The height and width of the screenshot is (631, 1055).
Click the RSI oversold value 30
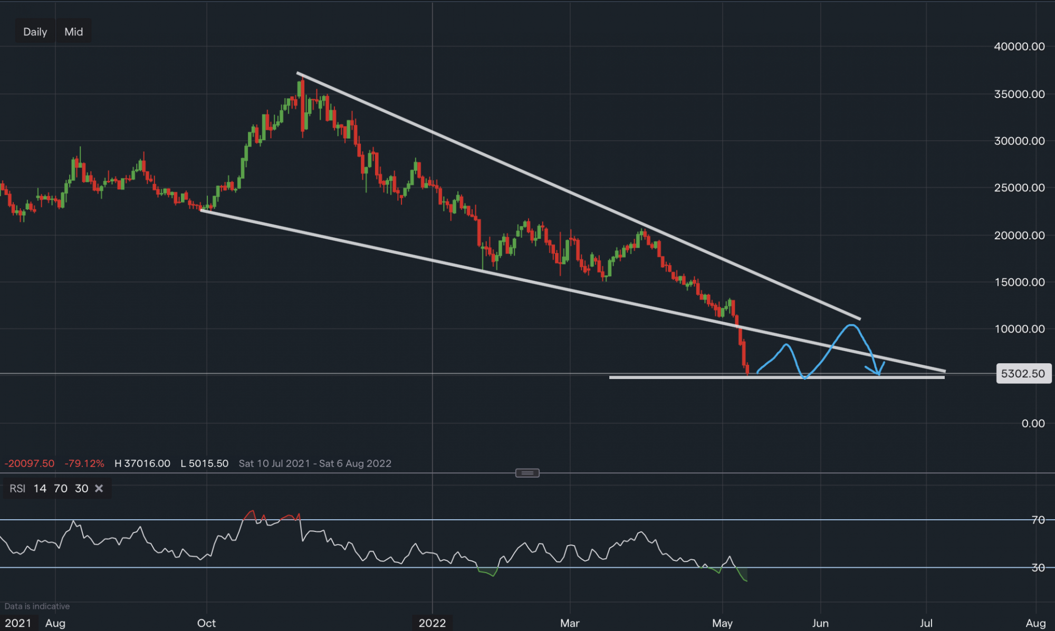coord(81,489)
